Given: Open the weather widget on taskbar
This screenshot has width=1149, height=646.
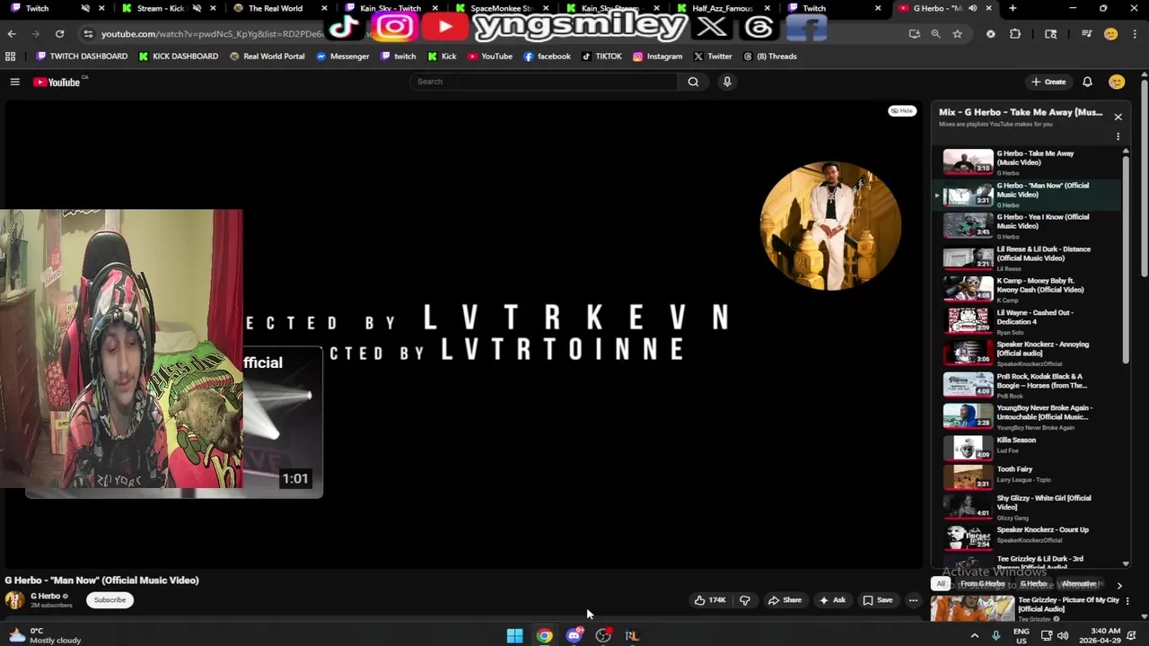Looking at the screenshot, I should pos(42,636).
